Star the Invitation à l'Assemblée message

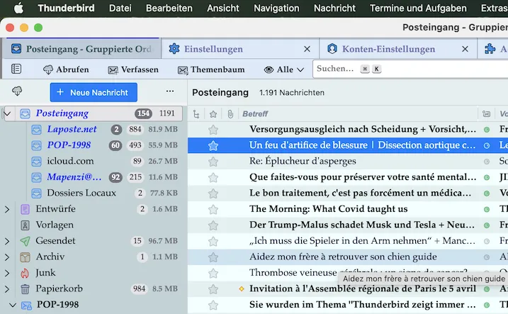[213, 289]
